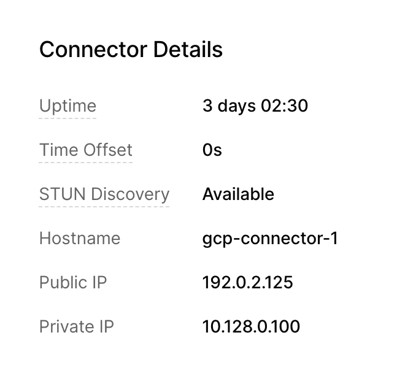Select the Public IP label
The width and height of the screenshot is (405, 373).
point(73,282)
